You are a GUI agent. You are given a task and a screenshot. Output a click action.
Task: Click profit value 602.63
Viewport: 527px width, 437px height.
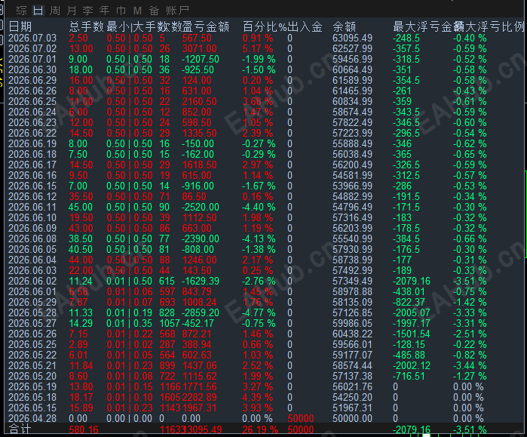click(x=197, y=355)
